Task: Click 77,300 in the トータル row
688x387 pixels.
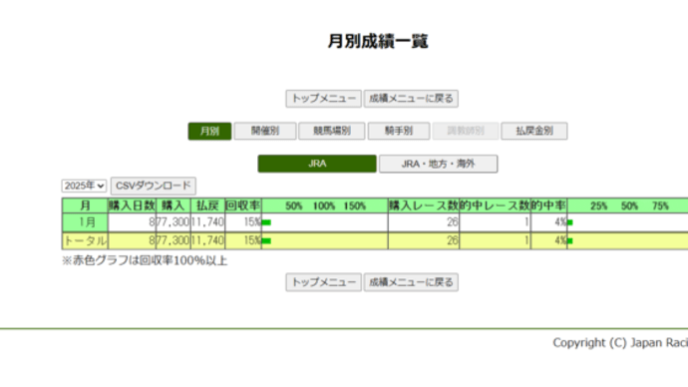Action: click(172, 240)
